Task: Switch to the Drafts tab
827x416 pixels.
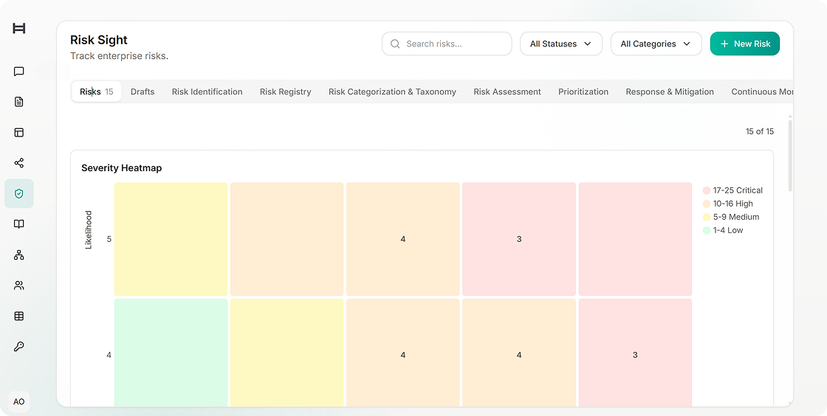Action: click(x=143, y=91)
